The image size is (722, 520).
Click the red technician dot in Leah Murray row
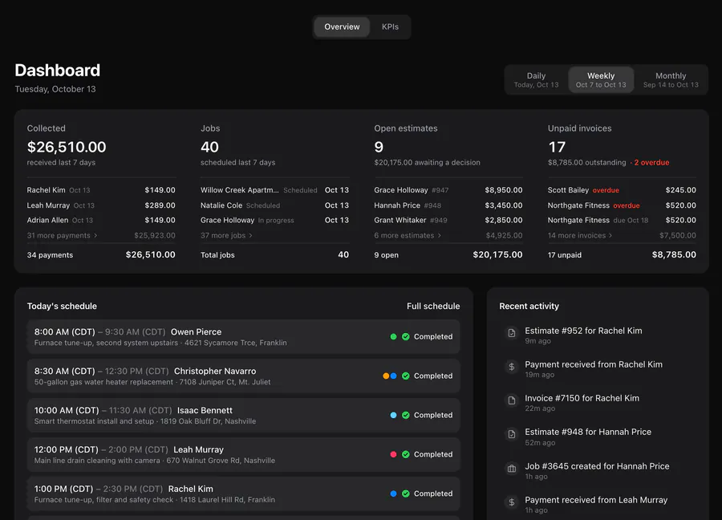(x=393, y=454)
